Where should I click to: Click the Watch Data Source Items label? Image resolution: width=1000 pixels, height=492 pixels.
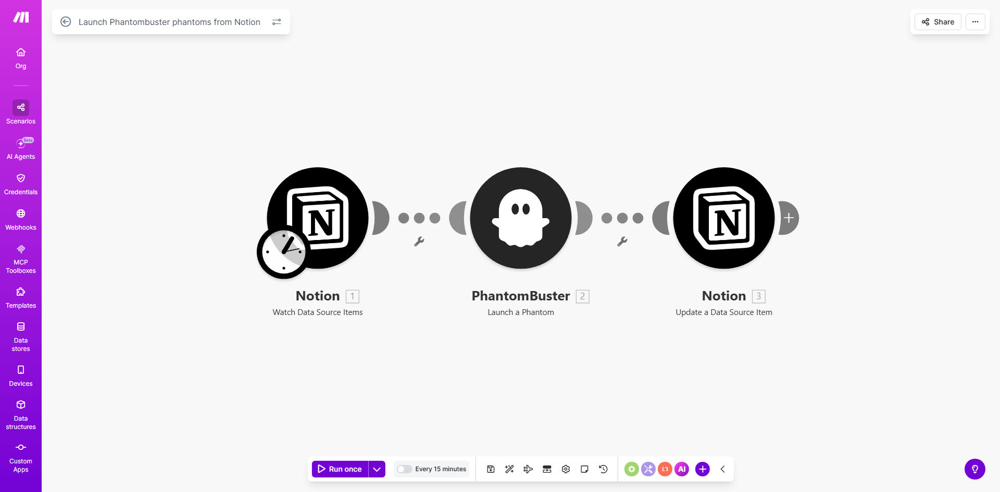[318, 312]
